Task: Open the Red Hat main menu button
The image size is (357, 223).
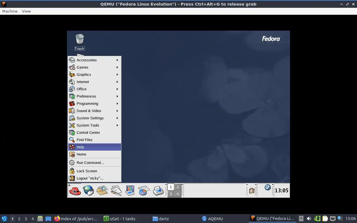Action: (75, 191)
